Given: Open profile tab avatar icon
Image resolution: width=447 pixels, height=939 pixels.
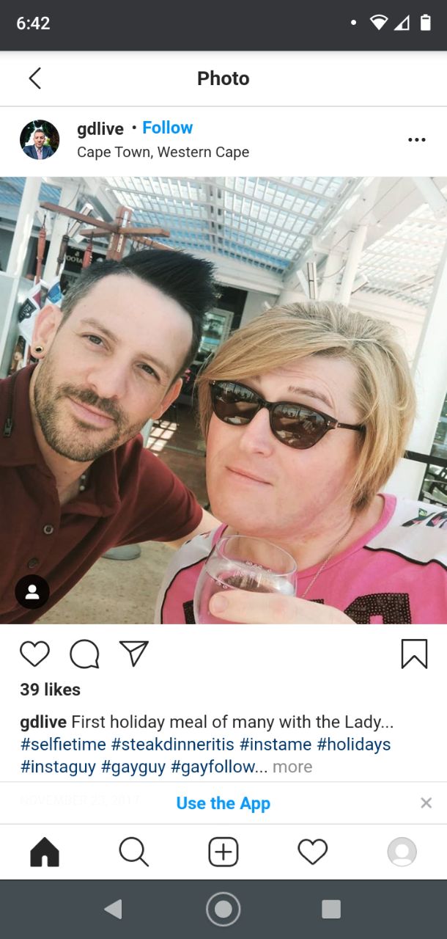Looking at the screenshot, I should tap(402, 852).
